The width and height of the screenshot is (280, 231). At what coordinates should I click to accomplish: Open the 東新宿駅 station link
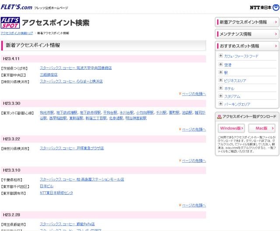(x=76, y=118)
